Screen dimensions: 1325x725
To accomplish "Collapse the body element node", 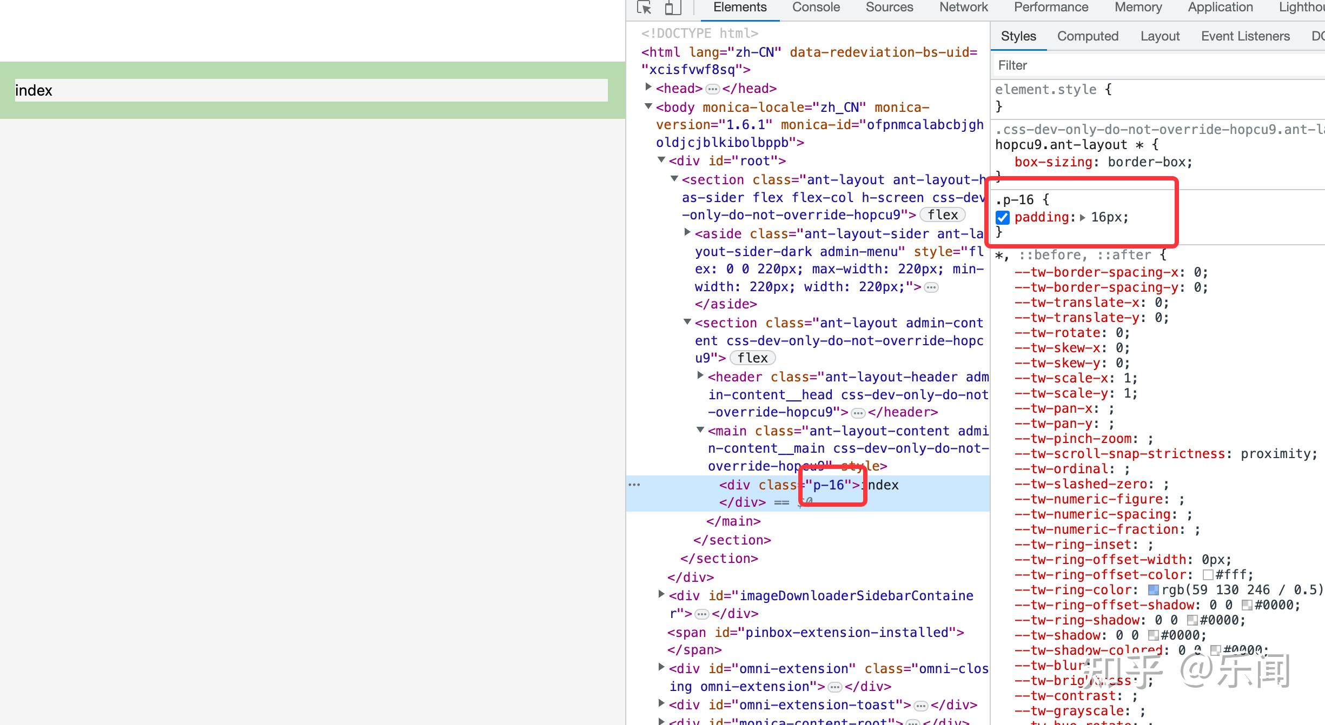I will point(648,106).
